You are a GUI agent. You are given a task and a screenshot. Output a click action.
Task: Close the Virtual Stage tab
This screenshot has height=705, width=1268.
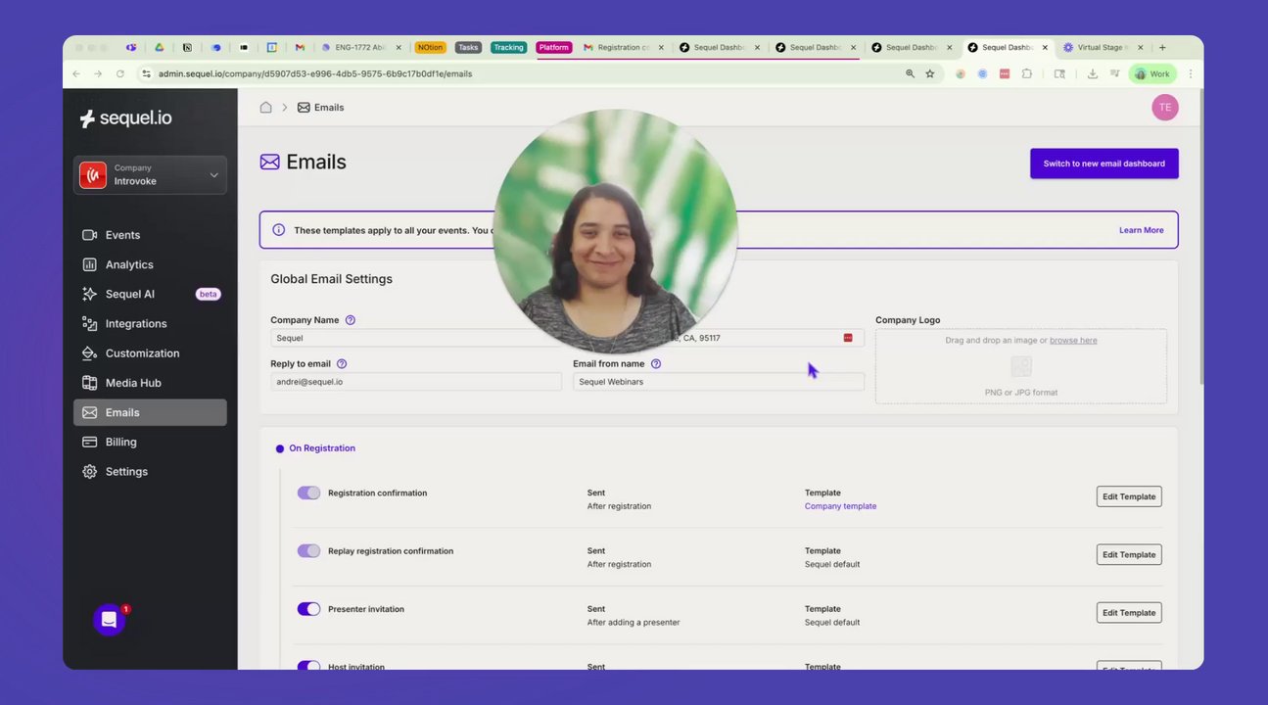coord(1141,47)
